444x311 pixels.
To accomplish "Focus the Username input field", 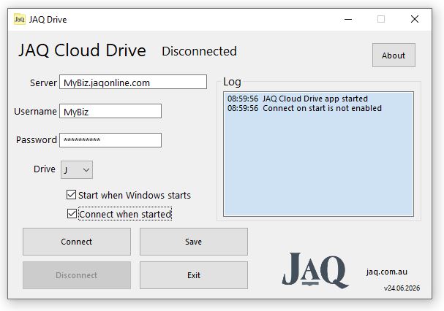I will coord(110,111).
